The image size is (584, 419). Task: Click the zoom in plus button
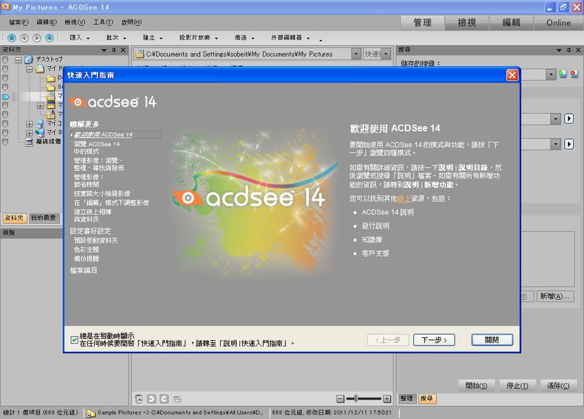[387, 399]
